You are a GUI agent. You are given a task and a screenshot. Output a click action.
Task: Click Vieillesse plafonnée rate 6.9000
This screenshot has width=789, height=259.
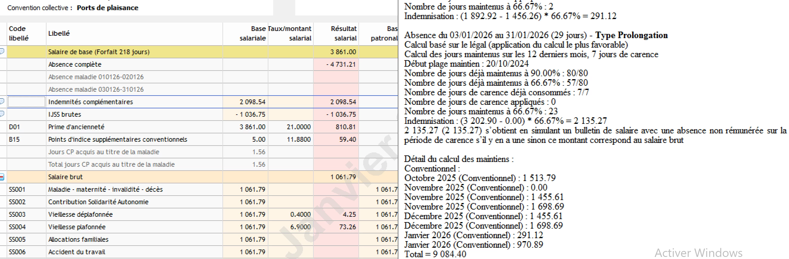[300, 227]
